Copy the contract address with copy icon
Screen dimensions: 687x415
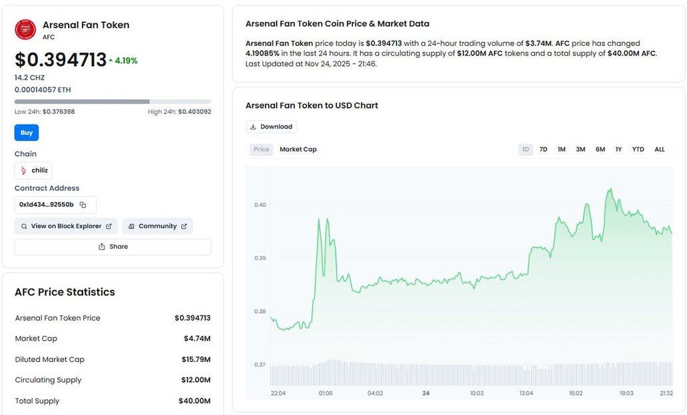coord(83,205)
